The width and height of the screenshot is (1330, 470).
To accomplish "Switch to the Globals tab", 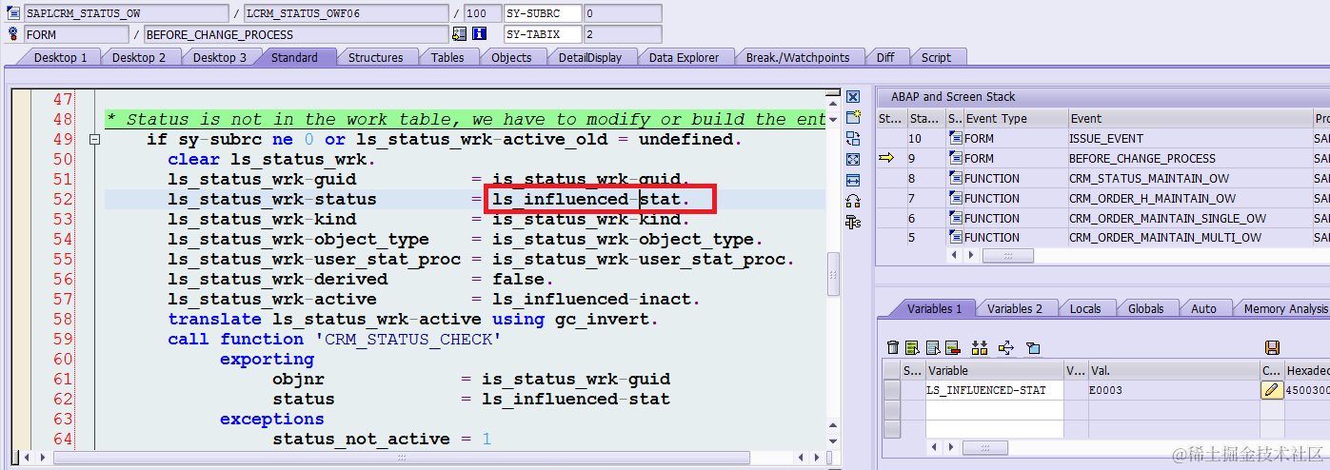I will pyautogui.click(x=1146, y=308).
